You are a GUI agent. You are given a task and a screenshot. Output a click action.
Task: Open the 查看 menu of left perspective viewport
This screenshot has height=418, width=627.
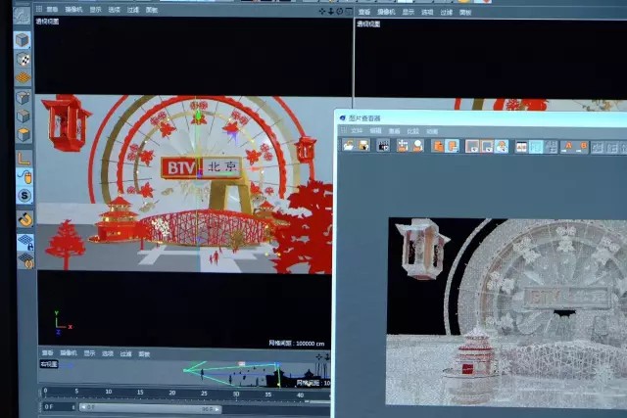52,9
